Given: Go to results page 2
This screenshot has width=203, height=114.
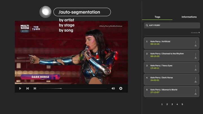Looking at the screenshot, I should [x=167, y=104].
